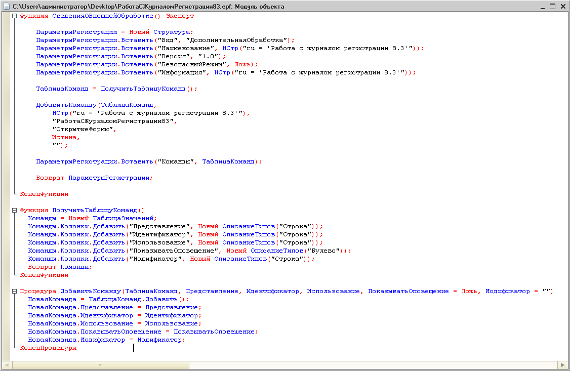Click НоваяКоманда.Идентификатор assignment target
The height and width of the screenshot is (371, 570).
tap(80, 316)
